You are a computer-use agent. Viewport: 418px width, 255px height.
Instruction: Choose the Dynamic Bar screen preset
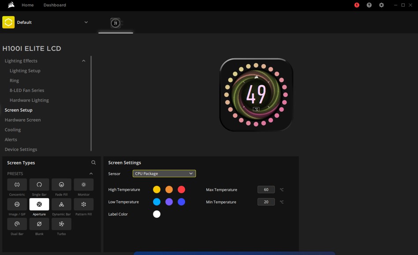tap(61, 204)
